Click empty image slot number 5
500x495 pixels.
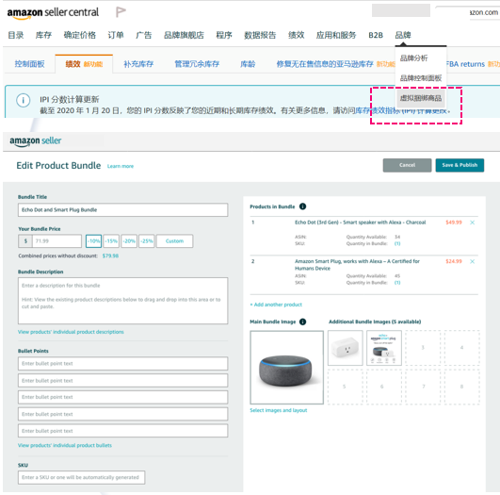tap(345, 387)
